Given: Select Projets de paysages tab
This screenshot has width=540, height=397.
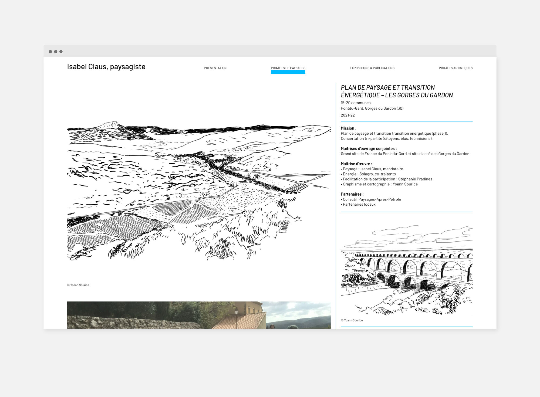Looking at the screenshot, I should click(x=288, y=68).
